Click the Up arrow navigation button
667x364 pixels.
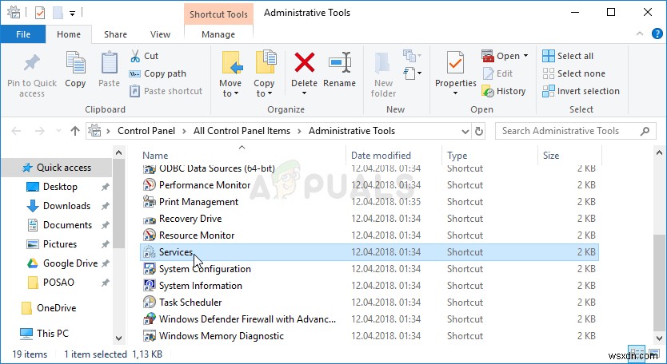(x=75, y=131)
